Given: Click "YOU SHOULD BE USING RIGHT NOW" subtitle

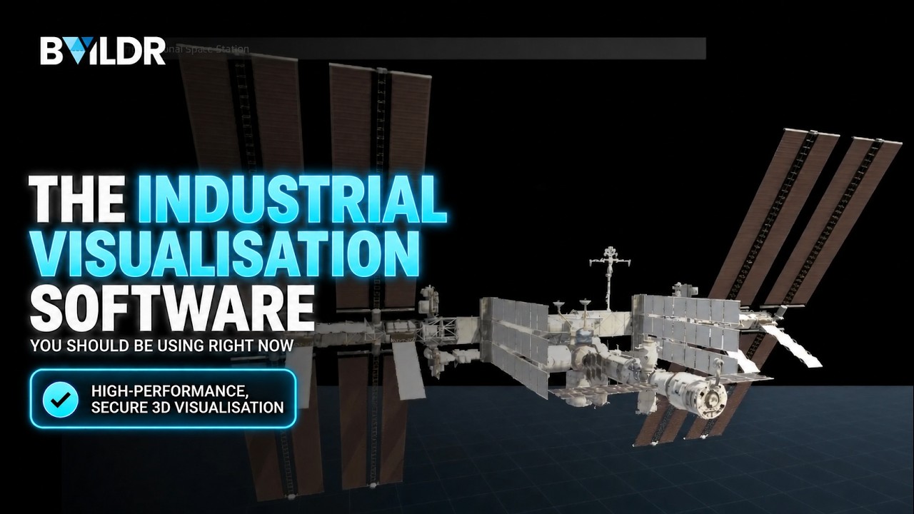Looking at the screenshot, I should (x=161, y=346).
